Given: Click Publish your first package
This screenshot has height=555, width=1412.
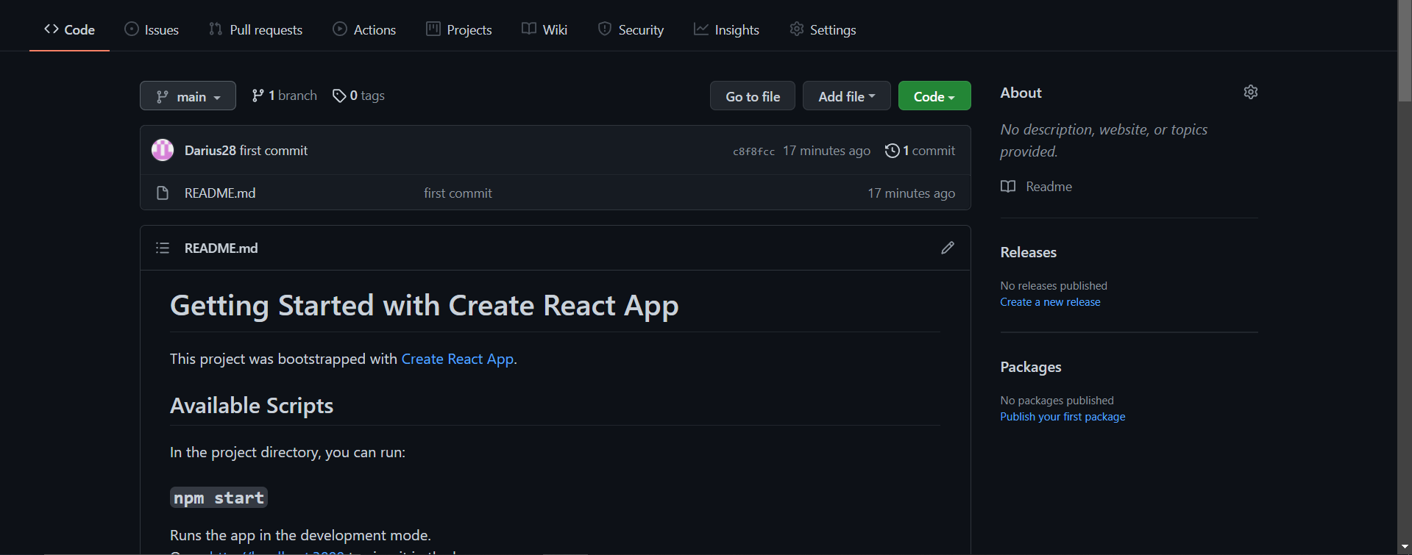Looking at the screenshot, I should coord(1062,417).
